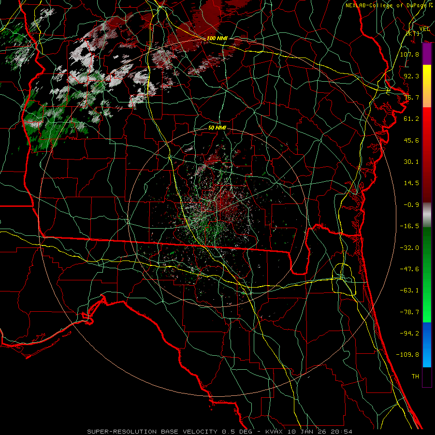Click the VEL legend title
This screenshot has height=435, width=435.
[x=424, y=29]
